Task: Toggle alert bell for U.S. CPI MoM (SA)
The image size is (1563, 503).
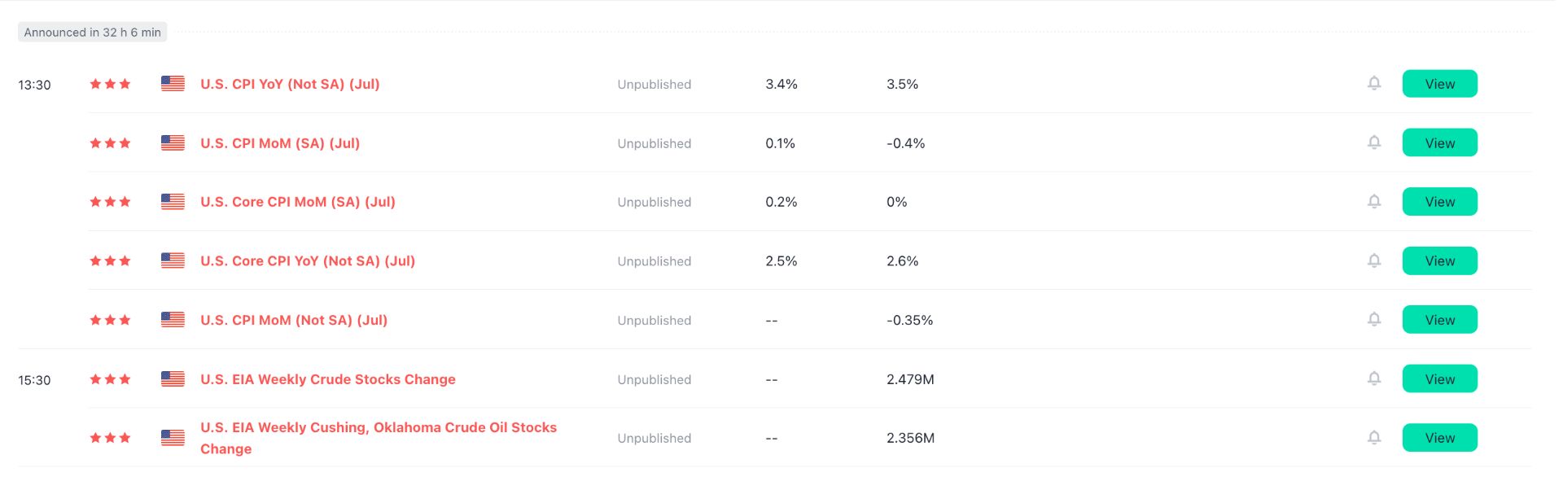Action: [1374, 142]
